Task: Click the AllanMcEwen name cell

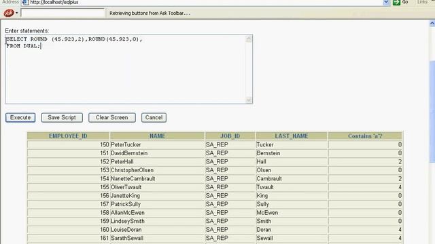Action: pos(157,213)
